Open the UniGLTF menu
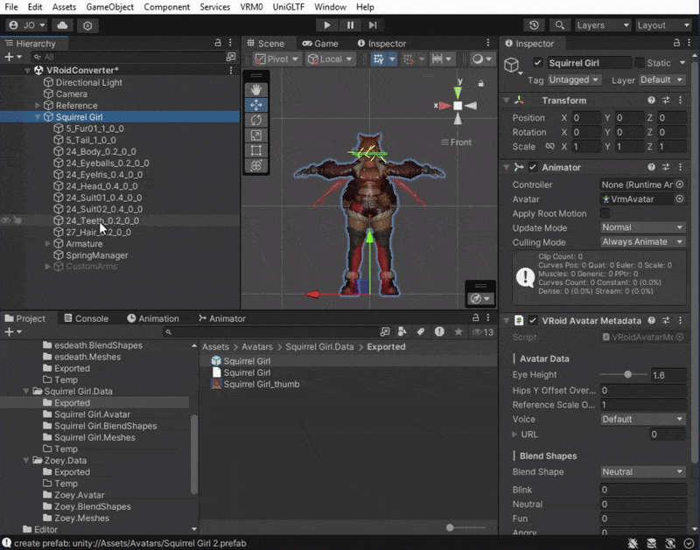700x550 pixels. point(289,7)
